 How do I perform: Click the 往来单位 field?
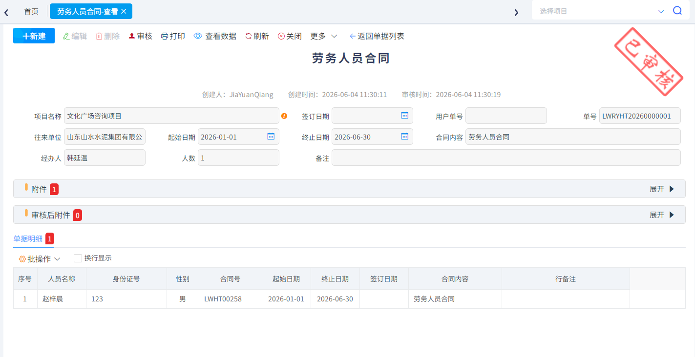pos(105,137)
